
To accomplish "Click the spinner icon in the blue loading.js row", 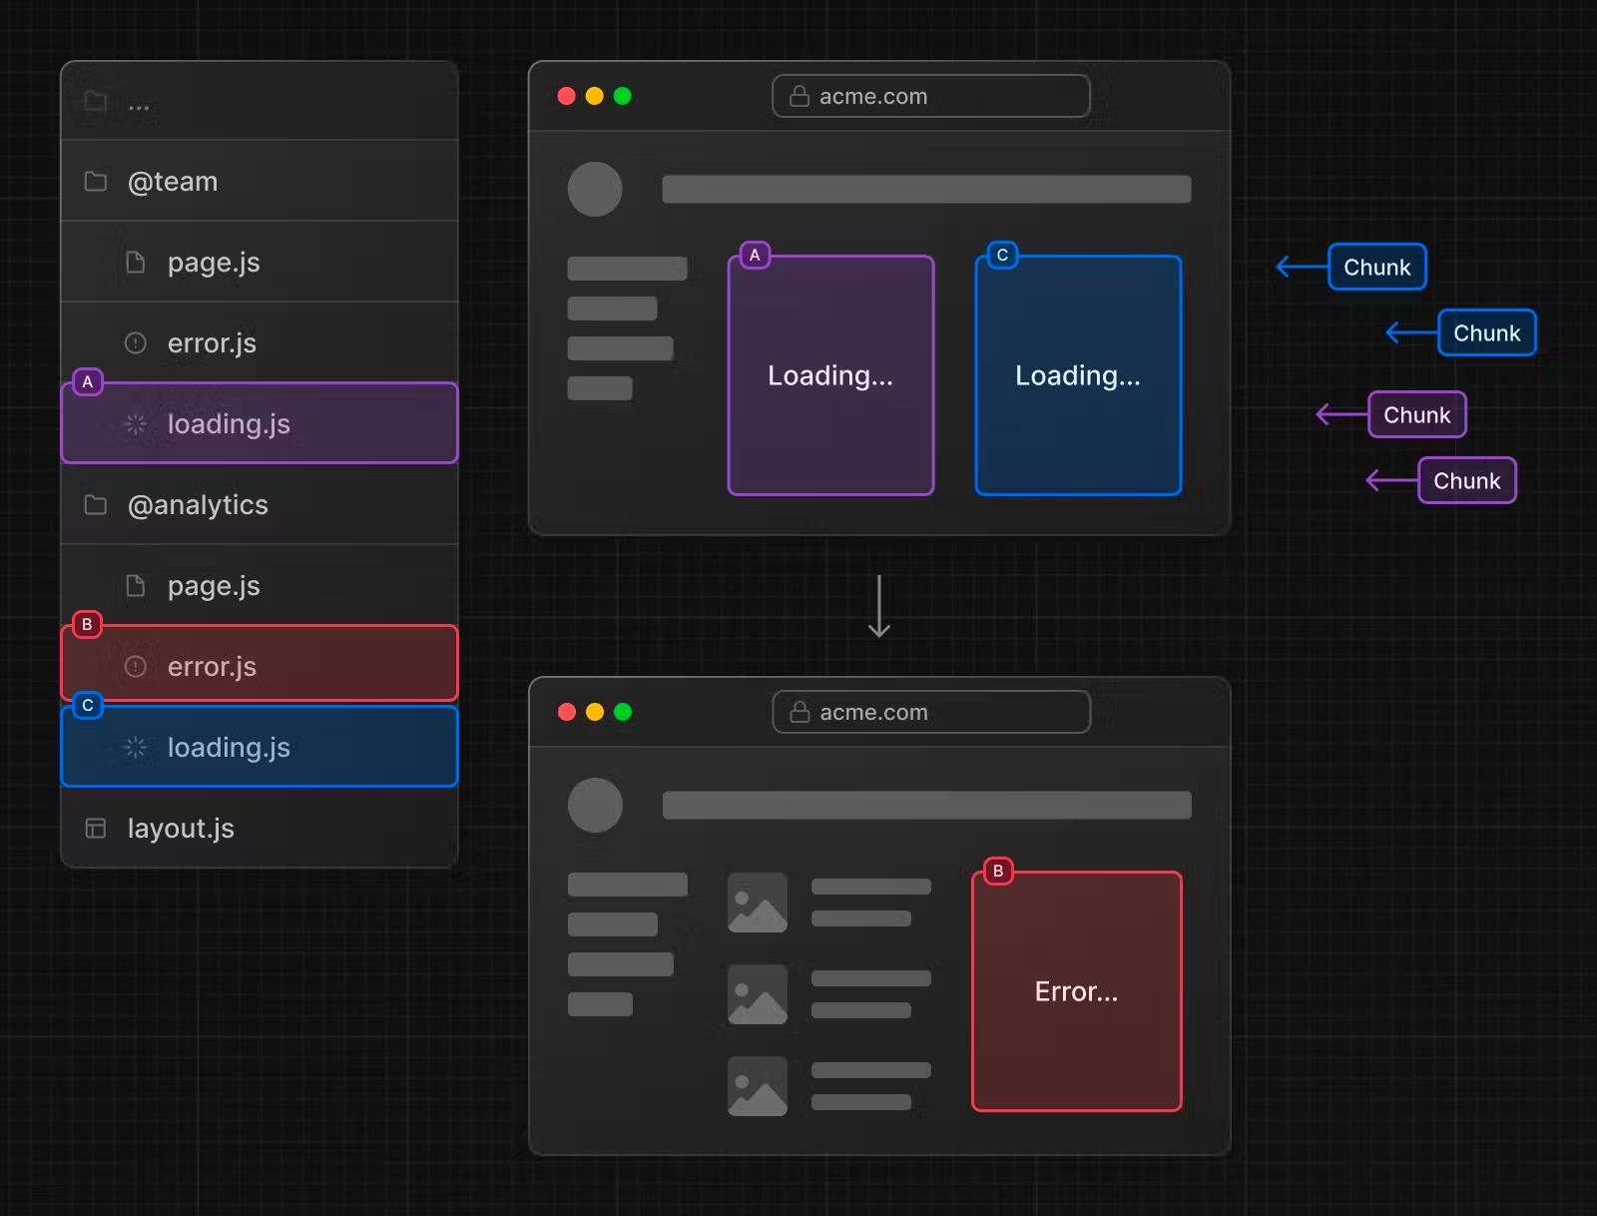I will pos(136,748).
